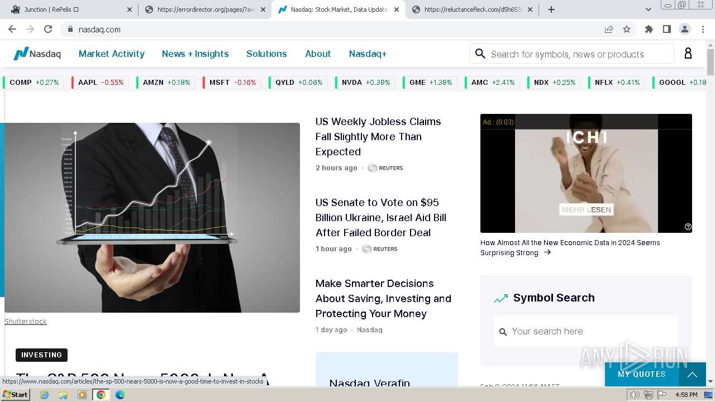Toggle the browser side panel icon
Screen dimensions: 715x402
[x=666, y=29]
